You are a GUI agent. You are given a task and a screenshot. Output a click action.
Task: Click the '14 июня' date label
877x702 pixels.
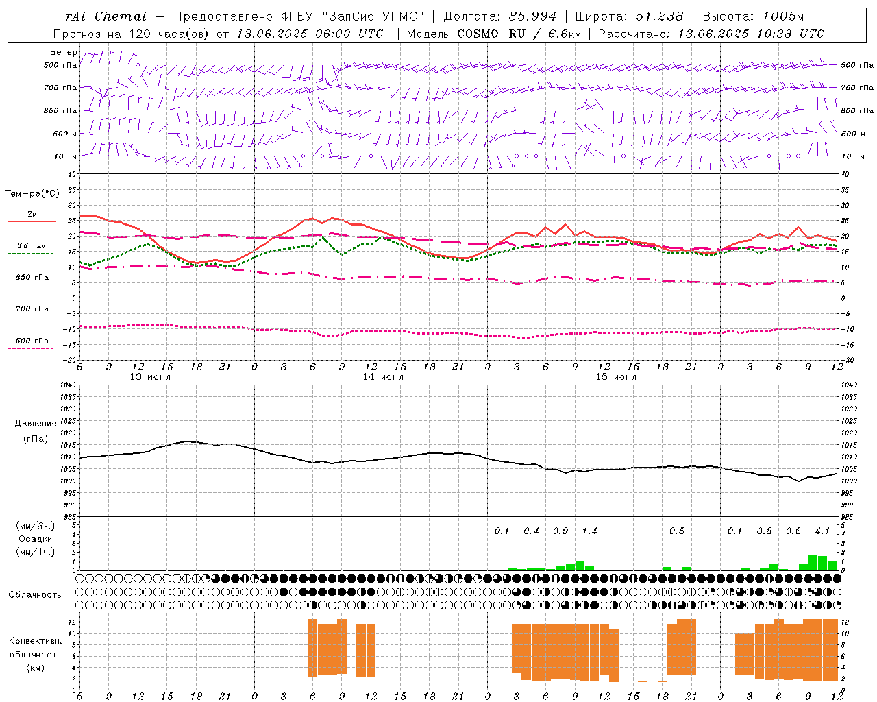(x=383, y=377)
